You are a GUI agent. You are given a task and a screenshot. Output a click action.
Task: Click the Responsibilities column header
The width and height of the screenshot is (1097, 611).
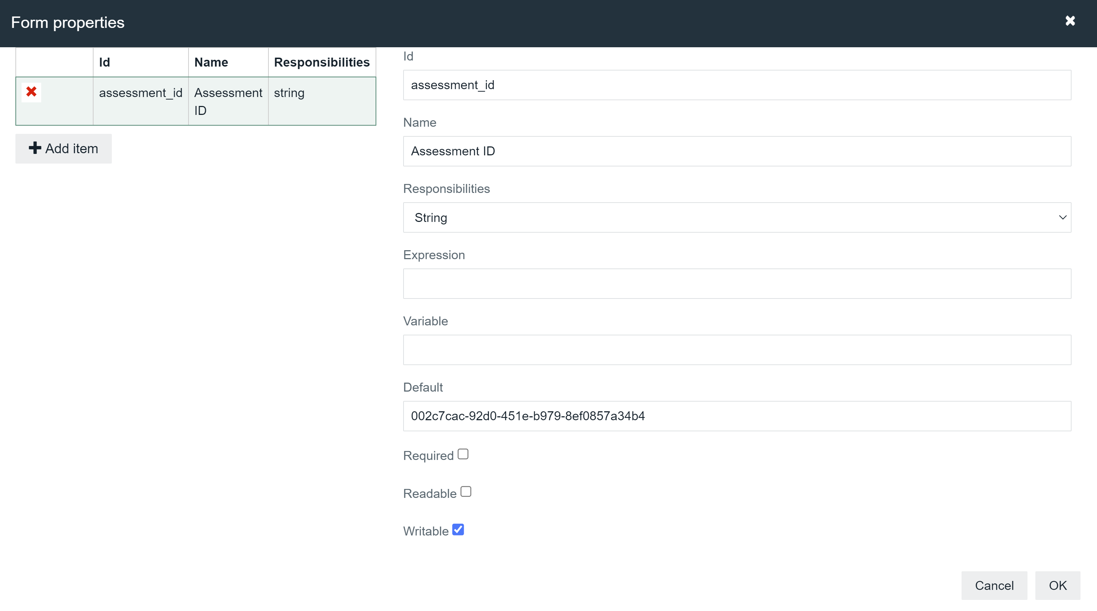[322, 62]
